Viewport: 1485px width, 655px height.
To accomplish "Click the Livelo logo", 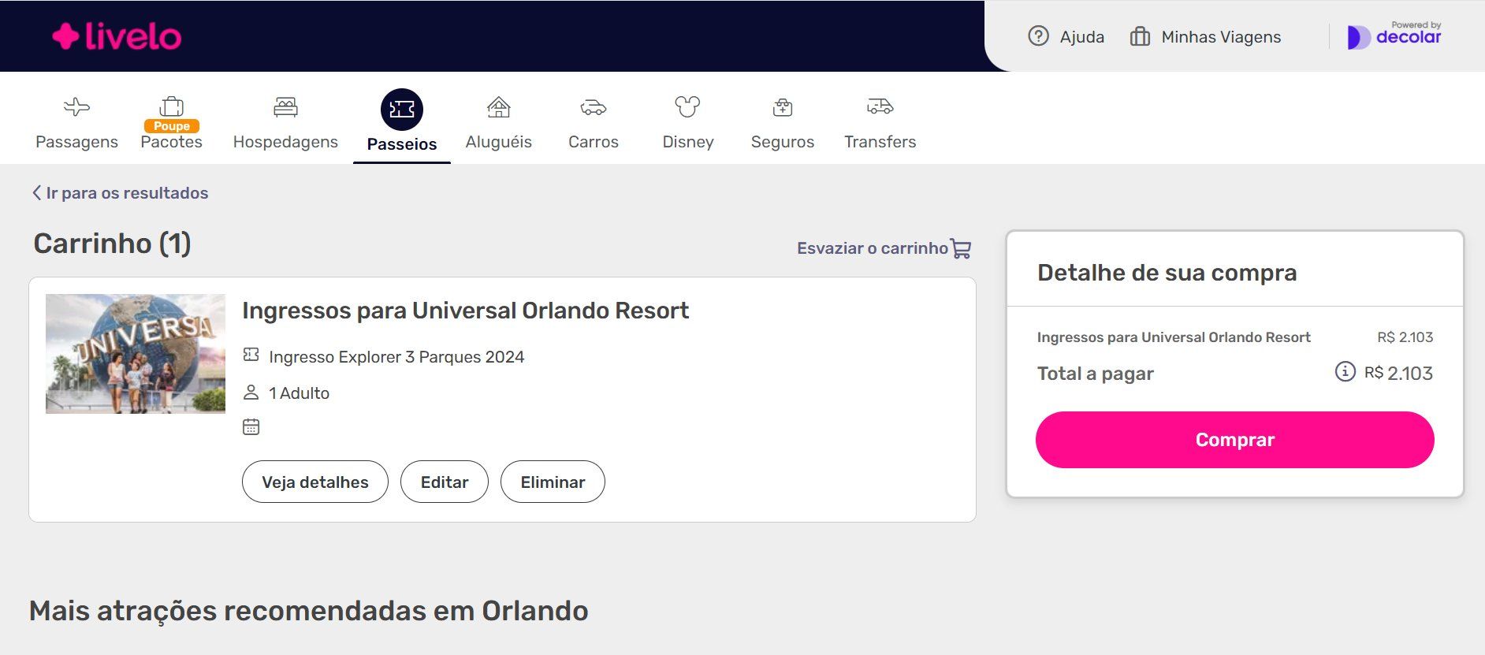I will coord(117,36).
